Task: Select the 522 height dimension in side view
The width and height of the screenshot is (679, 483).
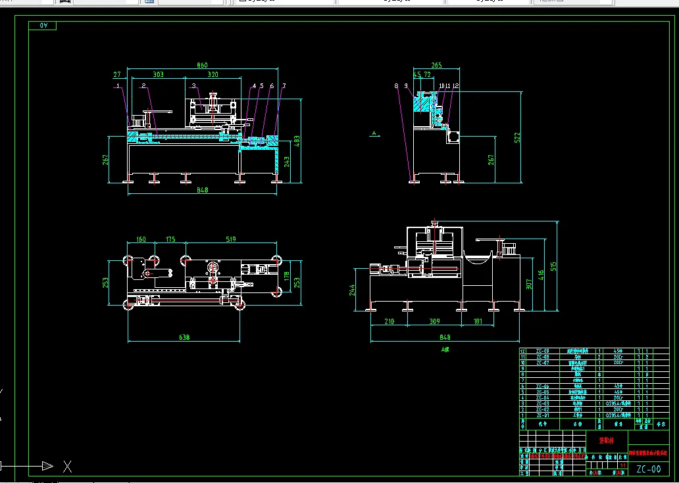Action: tap(517, 137)
